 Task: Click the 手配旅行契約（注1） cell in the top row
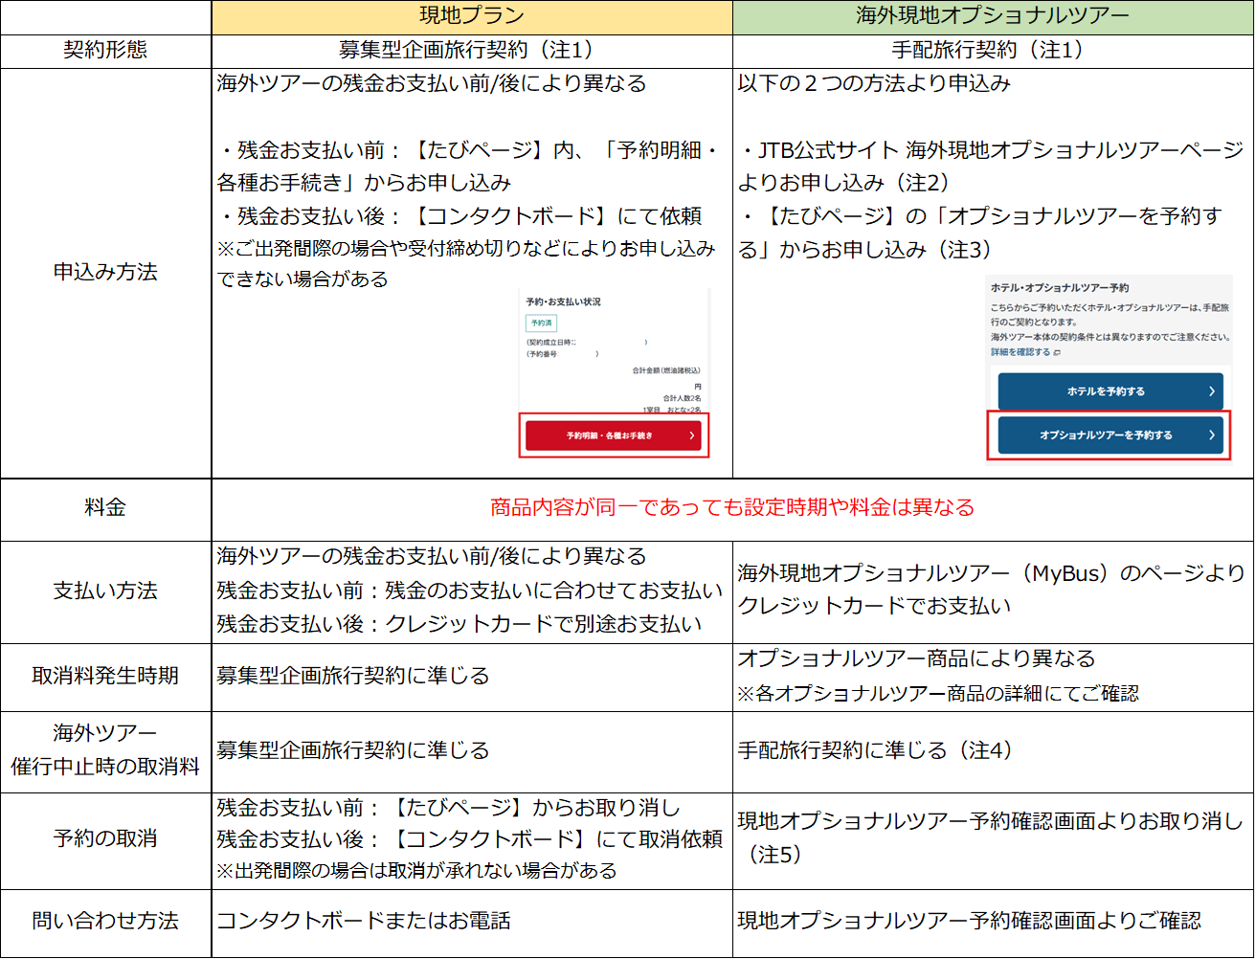tap(993, 50)
